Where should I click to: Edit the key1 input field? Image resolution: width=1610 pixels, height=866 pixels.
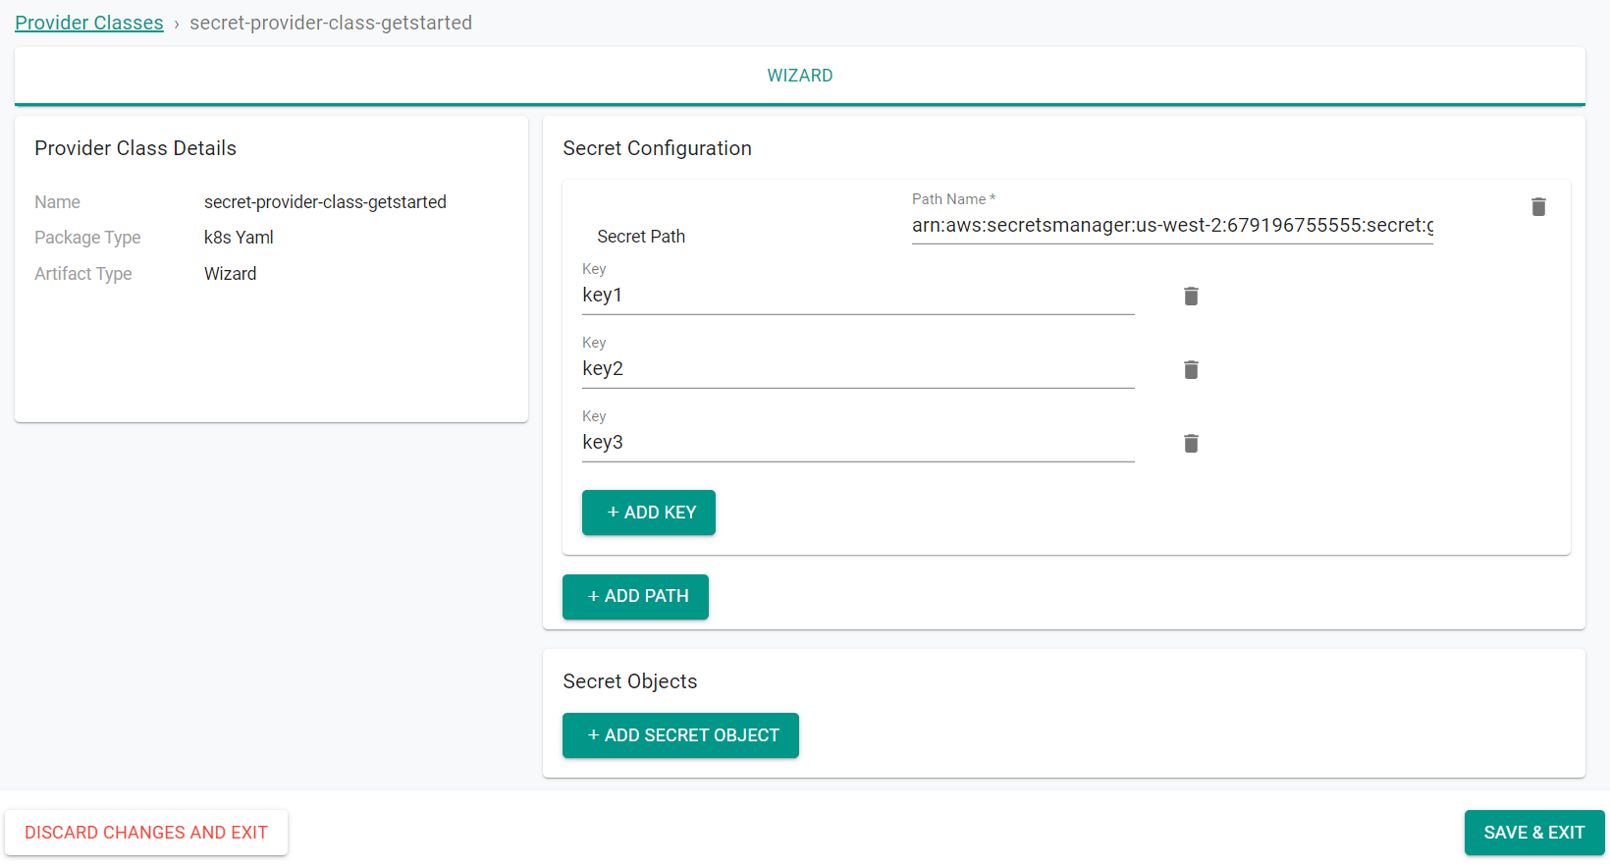[x=858, y=296]
